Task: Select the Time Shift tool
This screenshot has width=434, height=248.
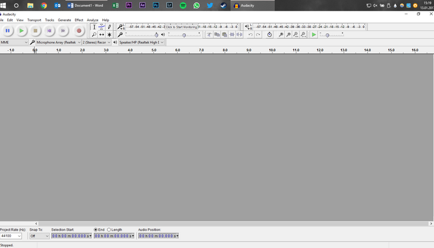Action: pyautogui.click(x=102, y=34)
